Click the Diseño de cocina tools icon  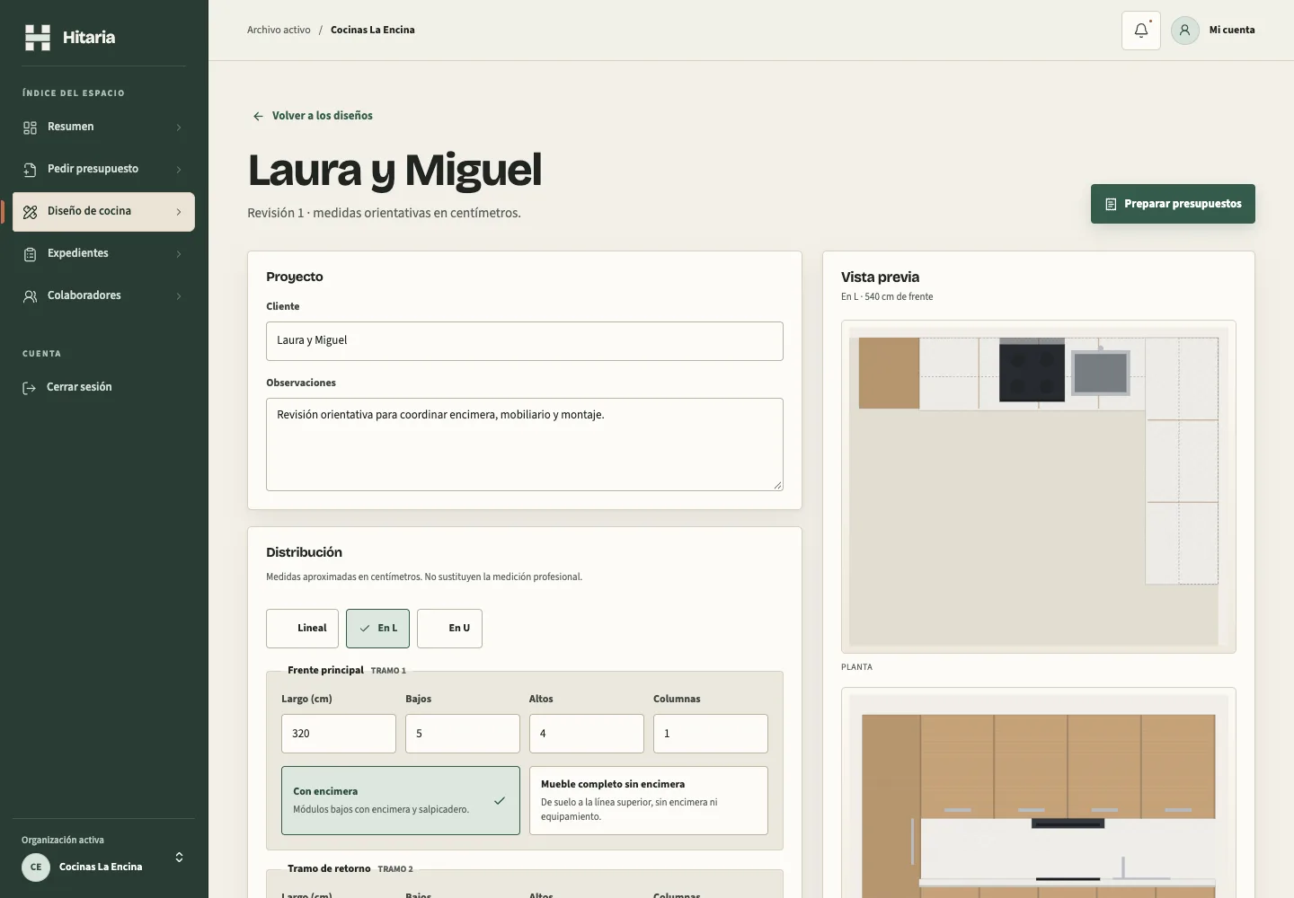click(x=30, y=212)
